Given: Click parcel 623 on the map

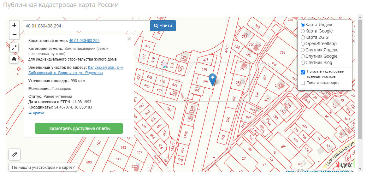Looking at the screenshot, I should click(139, 152).
